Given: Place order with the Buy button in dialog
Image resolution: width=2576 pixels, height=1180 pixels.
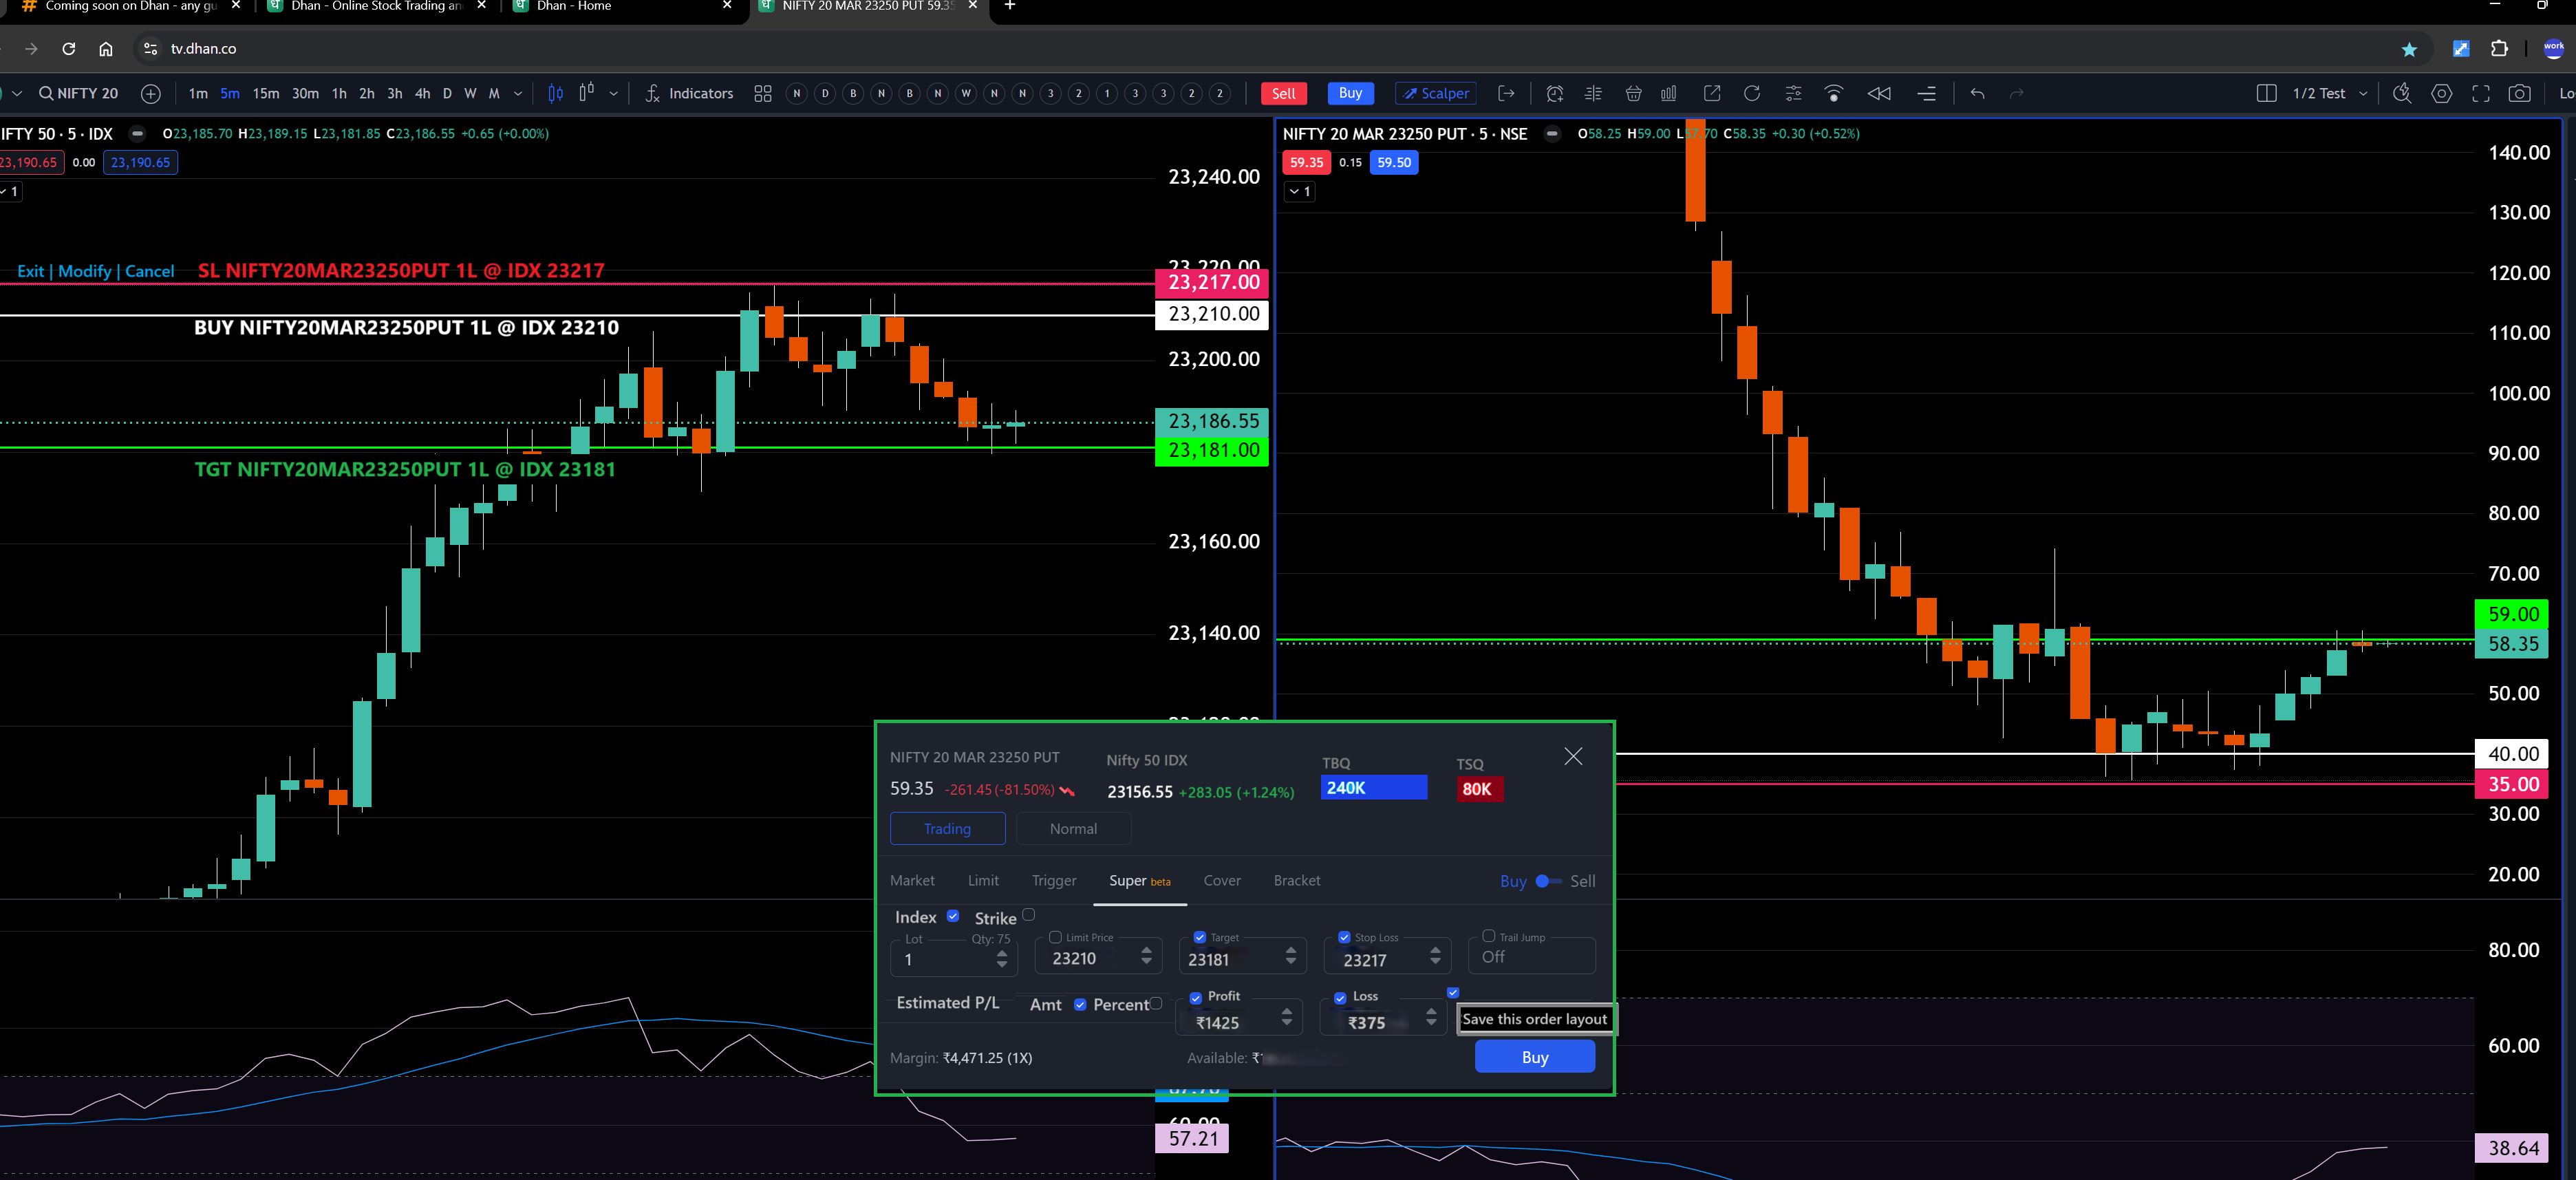Looking at the screenshot, I should (x=1534, y=1057).
